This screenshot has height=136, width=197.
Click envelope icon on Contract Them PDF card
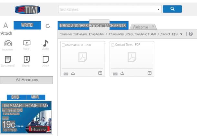tap(115, 74)
